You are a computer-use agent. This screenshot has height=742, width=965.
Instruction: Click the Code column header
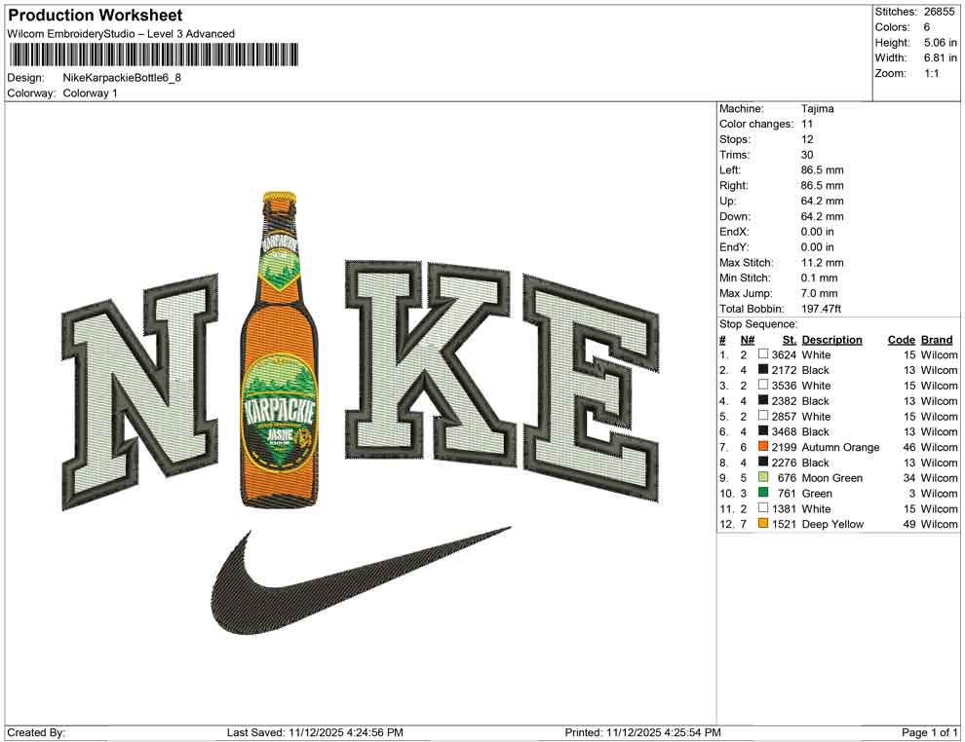(902, 339)
